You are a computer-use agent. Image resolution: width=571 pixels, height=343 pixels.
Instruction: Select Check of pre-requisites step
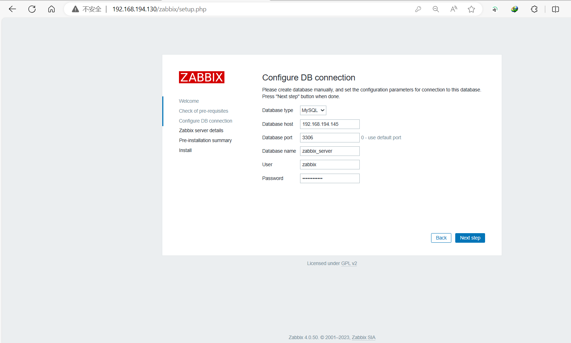coord(203,111)
